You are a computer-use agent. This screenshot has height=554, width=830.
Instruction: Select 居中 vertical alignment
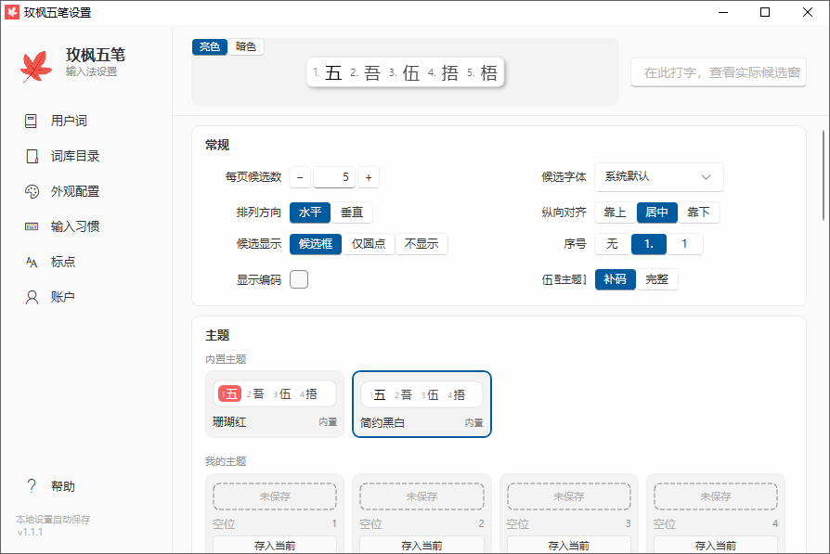pos(657,213)
